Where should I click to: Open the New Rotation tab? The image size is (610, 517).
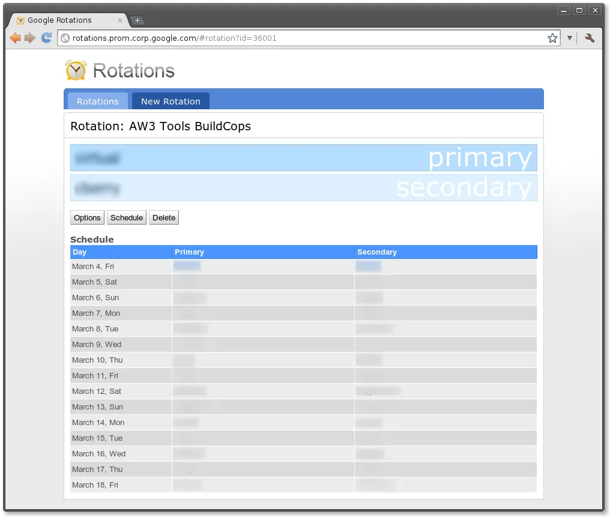171,101
